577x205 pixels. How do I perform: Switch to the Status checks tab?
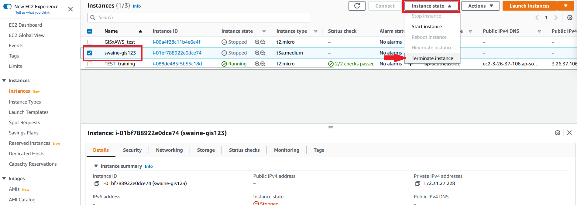[244, 150]
